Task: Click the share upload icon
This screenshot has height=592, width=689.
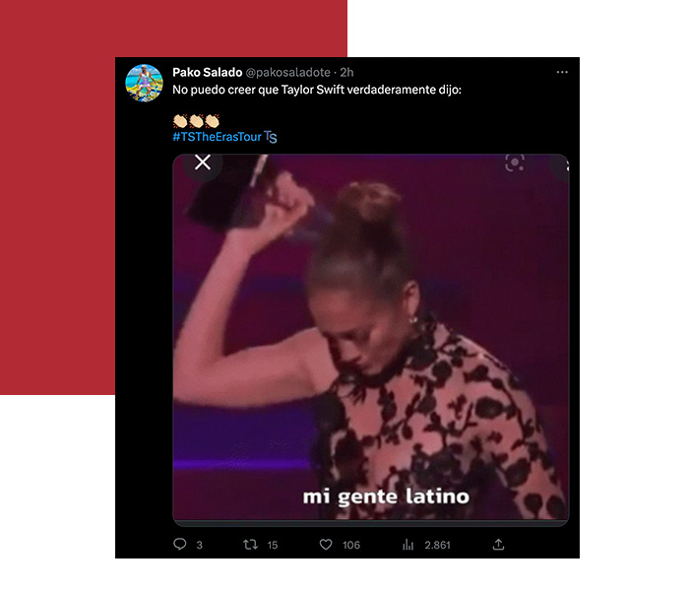Action: [x=498, y=545]
